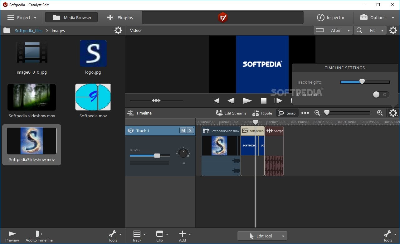This screenshot has height=244, width=400.
Task: Click the Preview button in media browser
Action: point(12,236)
